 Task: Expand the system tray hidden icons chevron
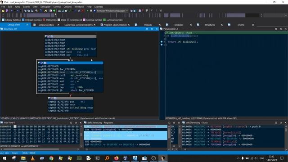tap(238, 158)
